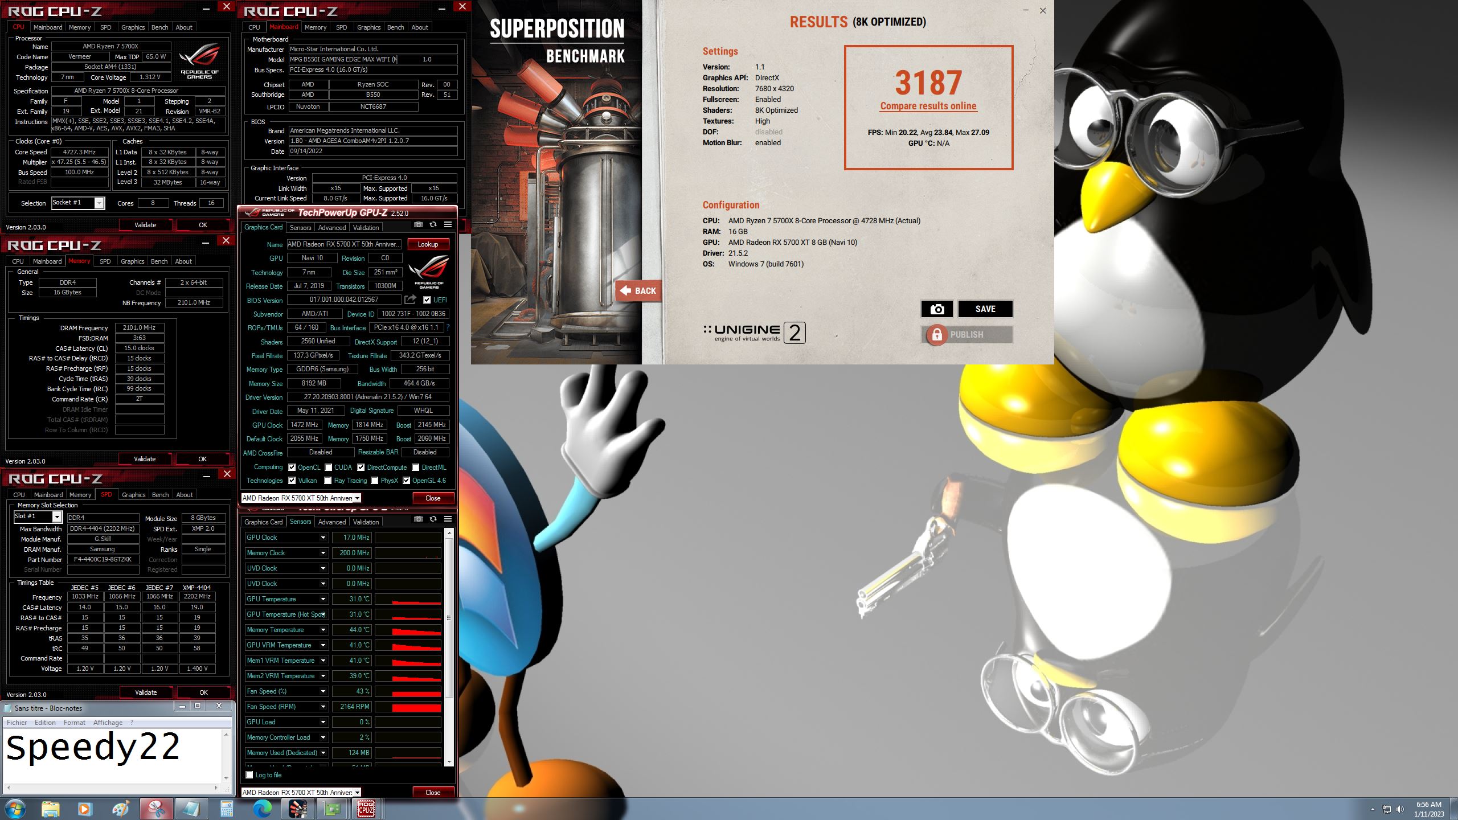Expand the GPU Clock sensor dropdown

323,538
